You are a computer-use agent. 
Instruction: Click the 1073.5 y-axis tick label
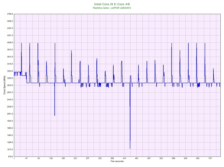pyautogui.click(x=10, y=149)
